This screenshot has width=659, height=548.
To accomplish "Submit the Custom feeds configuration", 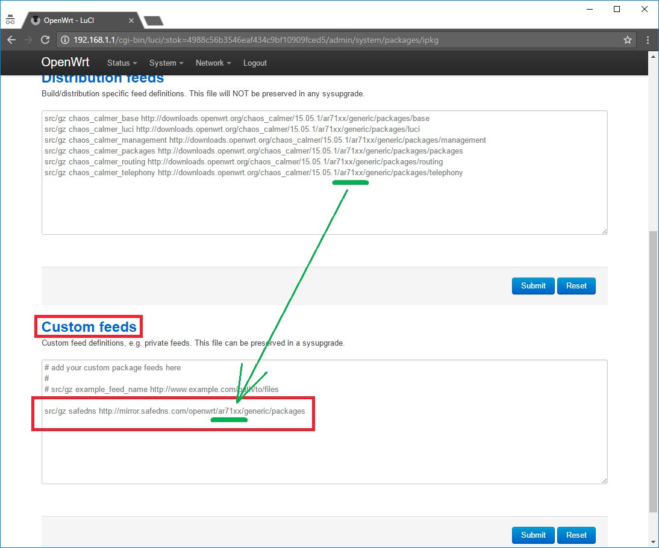I will [533, 535].
